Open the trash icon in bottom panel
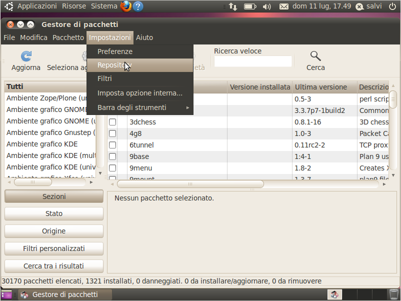 393,294
